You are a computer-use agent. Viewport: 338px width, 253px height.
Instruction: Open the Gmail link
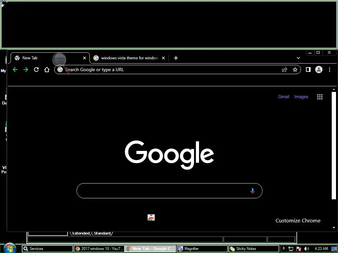click(284, 97)
